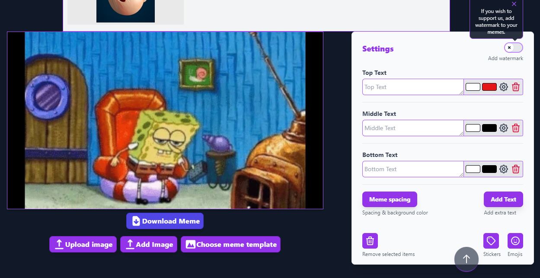Image resolution: width=540 pixels, height=278 pixels.
Task: Toggle the Add watermark switch
Action: coord(514,48)
